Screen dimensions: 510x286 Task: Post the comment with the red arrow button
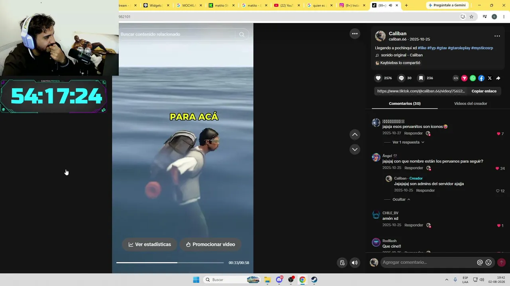pyautogui.click(x=501, y=262)
